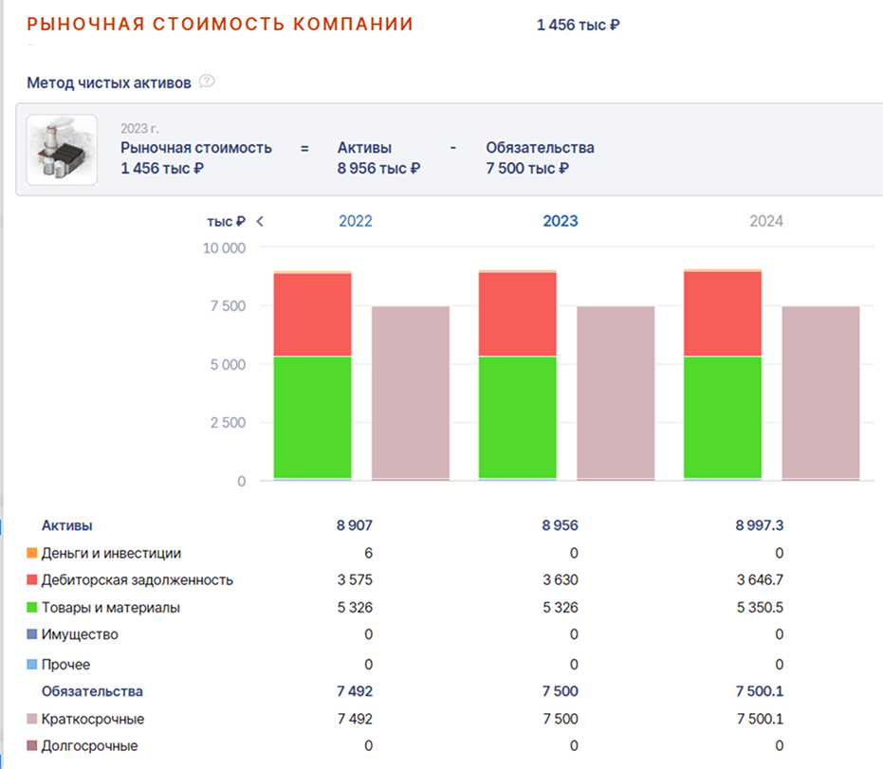Click the factory illustration thumbnail
883x769 pixels.
[x=62, y=150]
